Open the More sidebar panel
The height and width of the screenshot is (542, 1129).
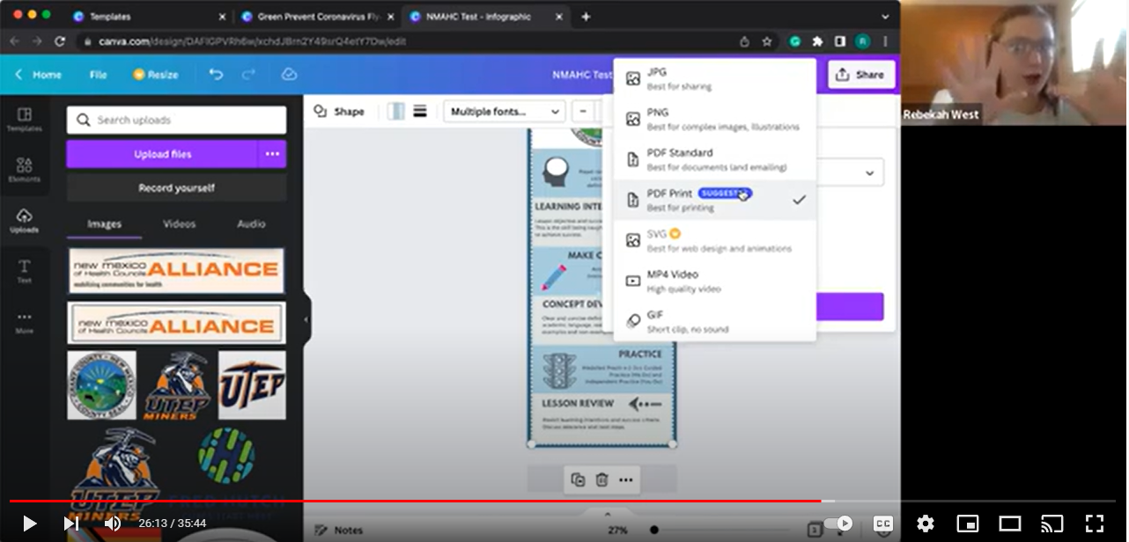click(25, 321)
